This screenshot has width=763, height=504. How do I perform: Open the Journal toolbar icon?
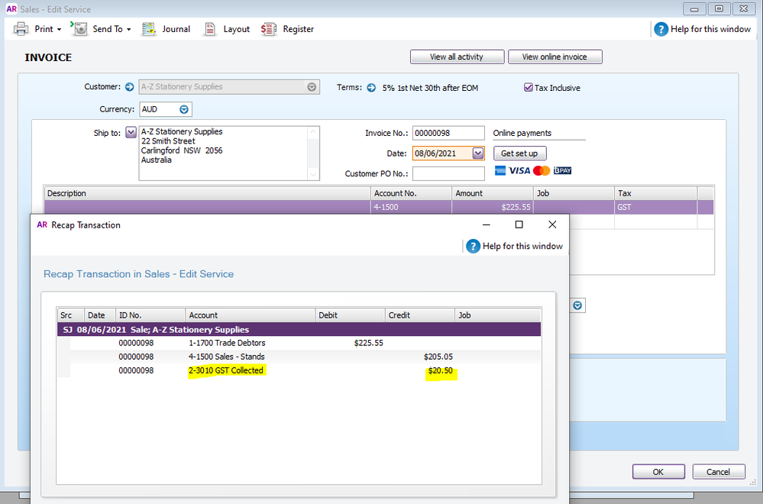pos(150,29)
